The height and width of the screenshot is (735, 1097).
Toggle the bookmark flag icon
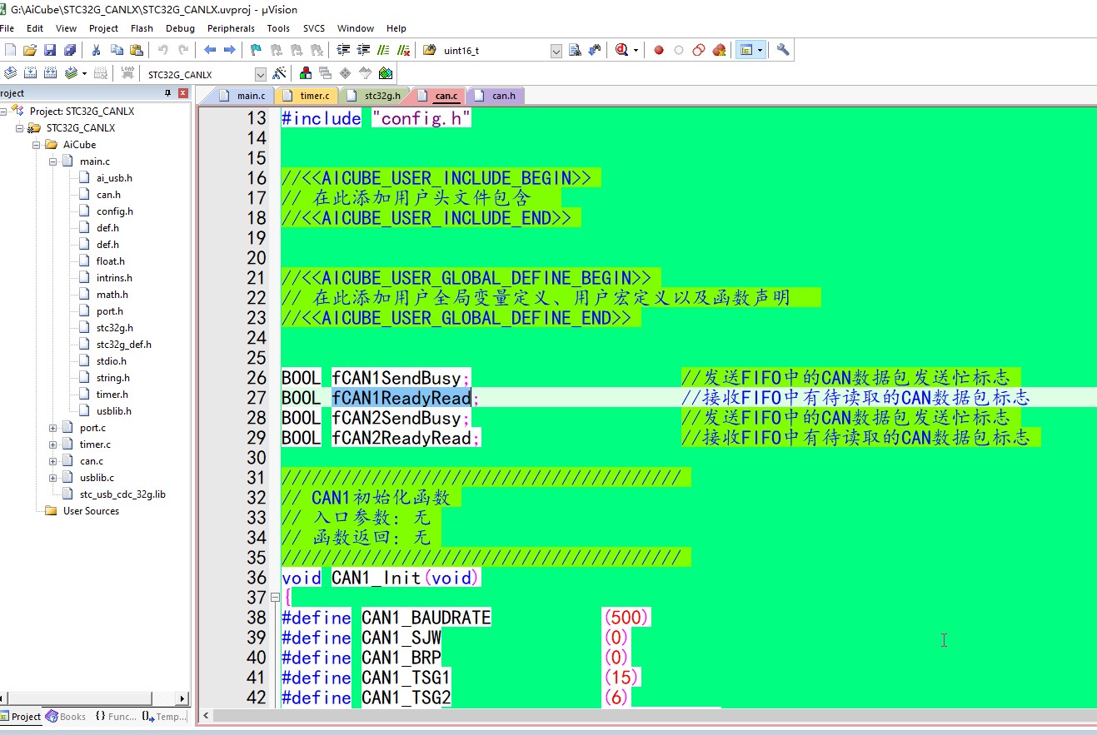click(x=256, y=50)
